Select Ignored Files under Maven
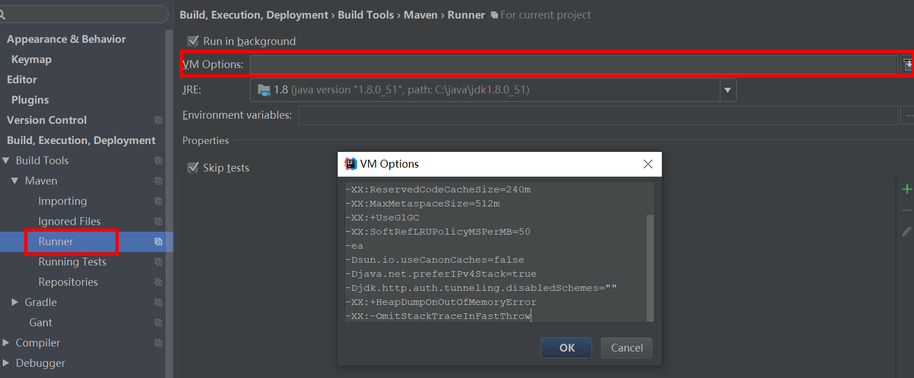914x378 pixels. coord(69,221)
